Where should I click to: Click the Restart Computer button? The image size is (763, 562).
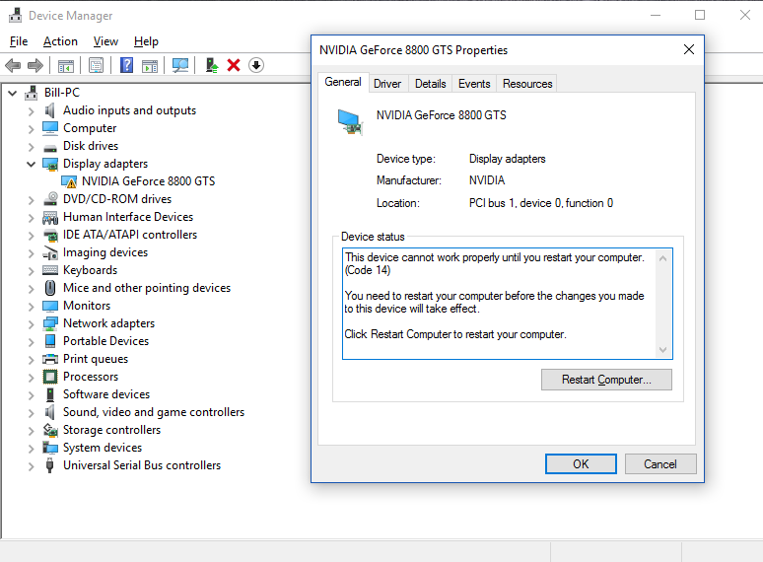pyautogui.click(x=606, y=380)
